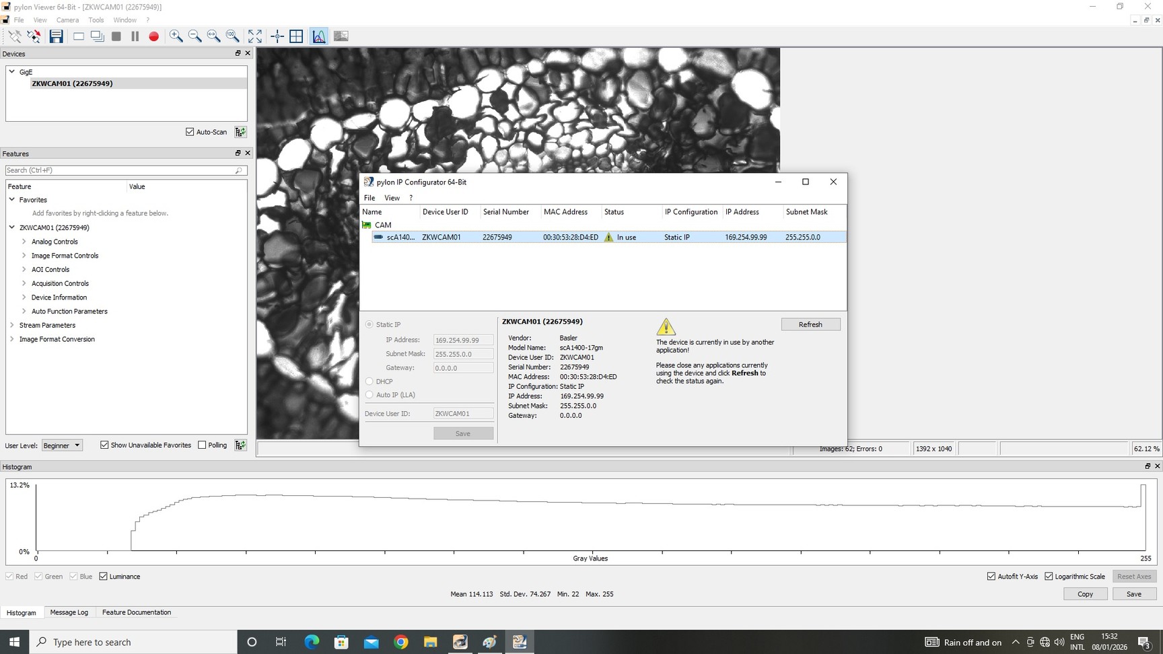Viewport: 1163px width, 654px height.
Task: Click the red Record button in toolbar
Action: point(153,36)
